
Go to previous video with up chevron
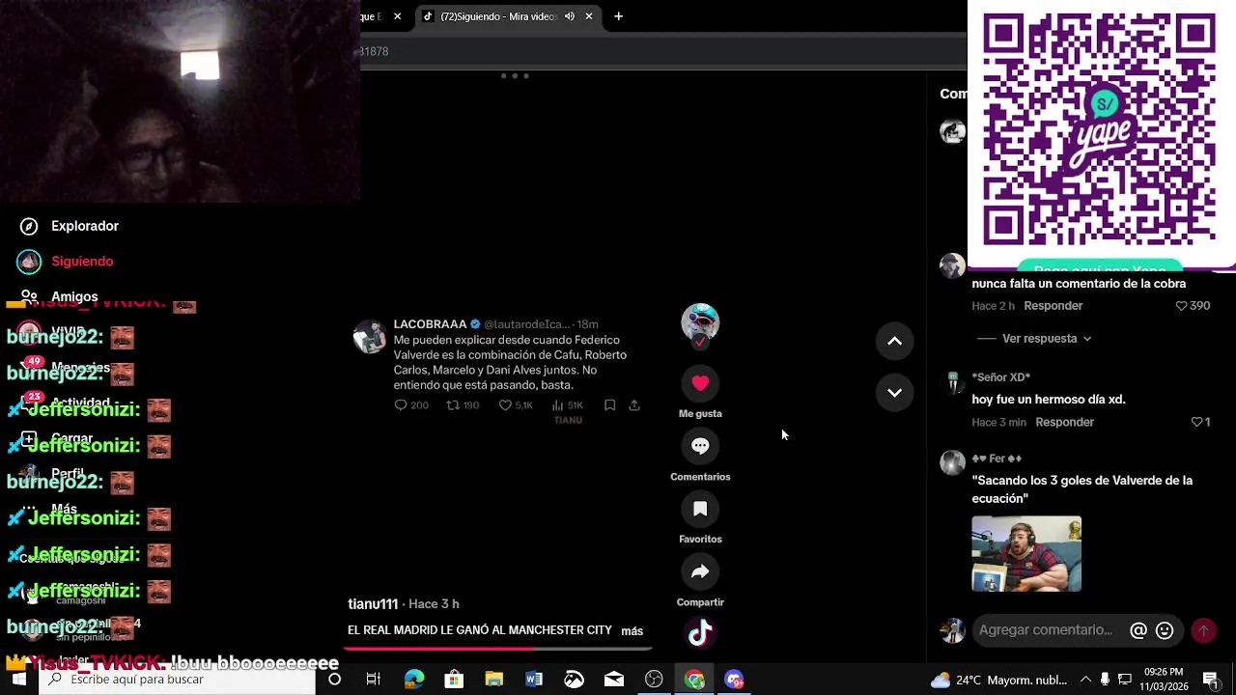point(894,341)
